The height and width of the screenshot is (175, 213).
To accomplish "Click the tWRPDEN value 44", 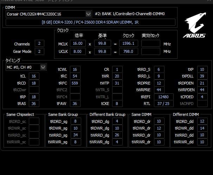I will pos(202,90).
